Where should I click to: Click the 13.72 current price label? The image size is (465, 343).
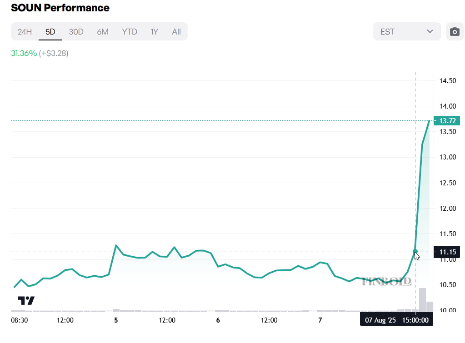pos(447,121)
